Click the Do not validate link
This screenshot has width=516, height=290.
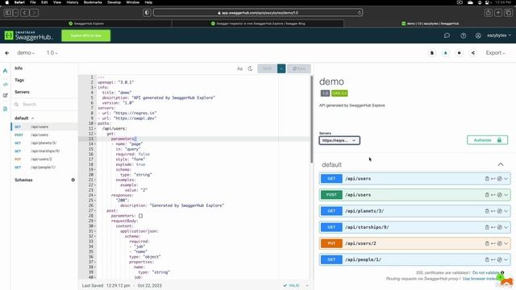click(485, 272)
